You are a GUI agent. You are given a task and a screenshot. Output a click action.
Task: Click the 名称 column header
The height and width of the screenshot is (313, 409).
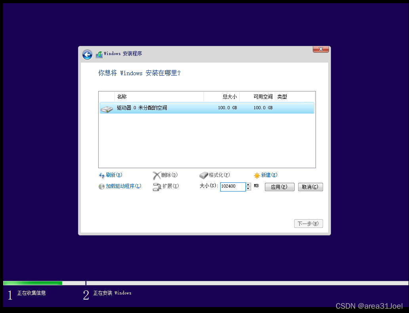coord(159,97)
